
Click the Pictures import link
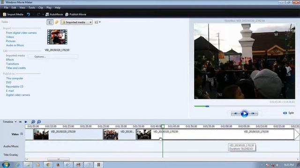click(11, 41)
